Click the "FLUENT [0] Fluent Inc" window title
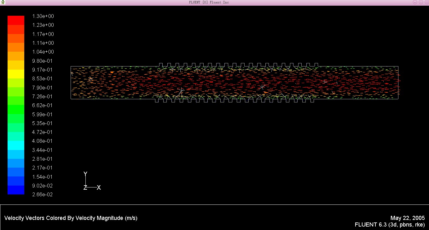429x230 pixels. 209,2
